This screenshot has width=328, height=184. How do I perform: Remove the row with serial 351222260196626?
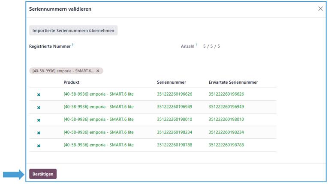coord(39,94)
